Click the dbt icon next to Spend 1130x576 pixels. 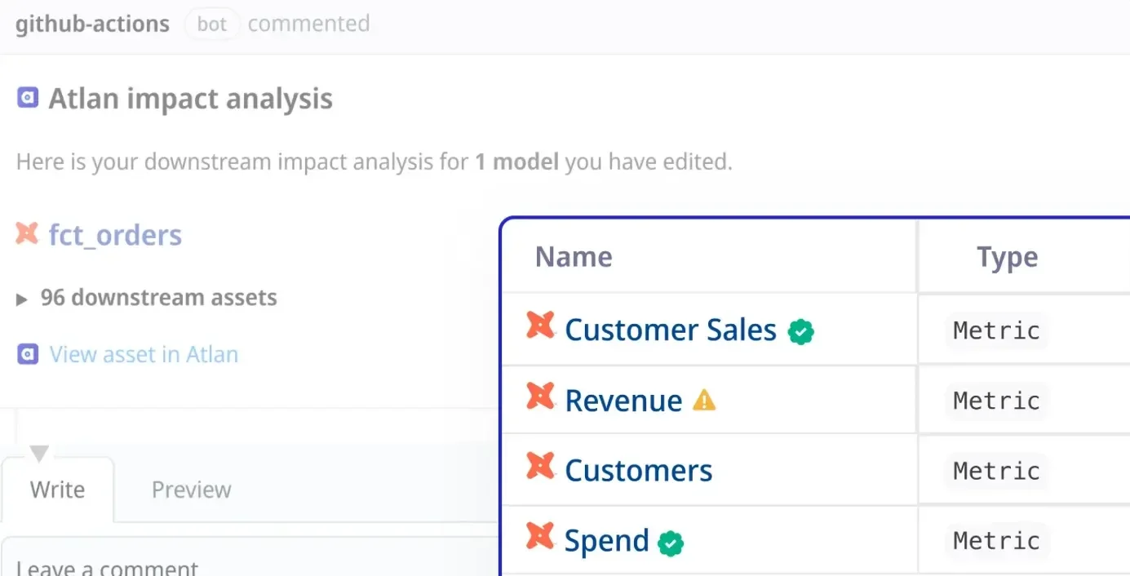pyautogui.click(x=540, y=539)
